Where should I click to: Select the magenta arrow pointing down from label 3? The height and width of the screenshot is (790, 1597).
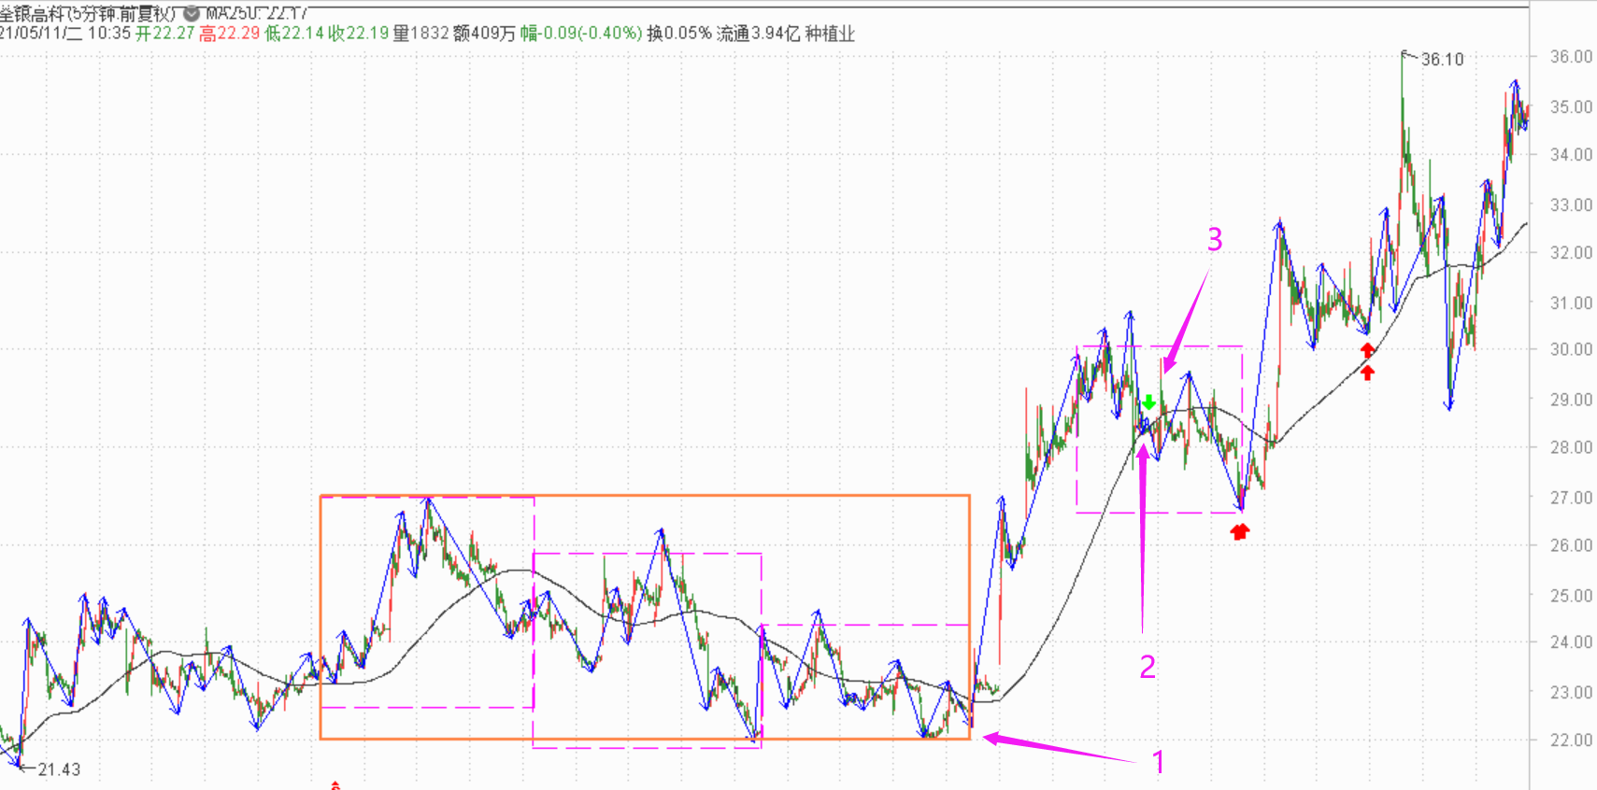[1185, 322]
